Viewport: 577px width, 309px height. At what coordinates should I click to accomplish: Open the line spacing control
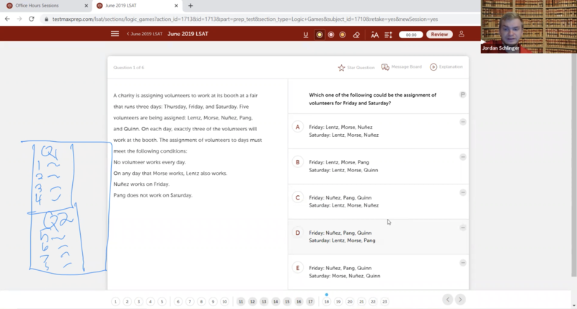390,35
